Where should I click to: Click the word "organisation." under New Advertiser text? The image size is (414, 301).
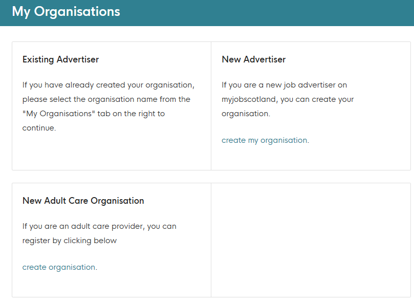tap(246, 114)
